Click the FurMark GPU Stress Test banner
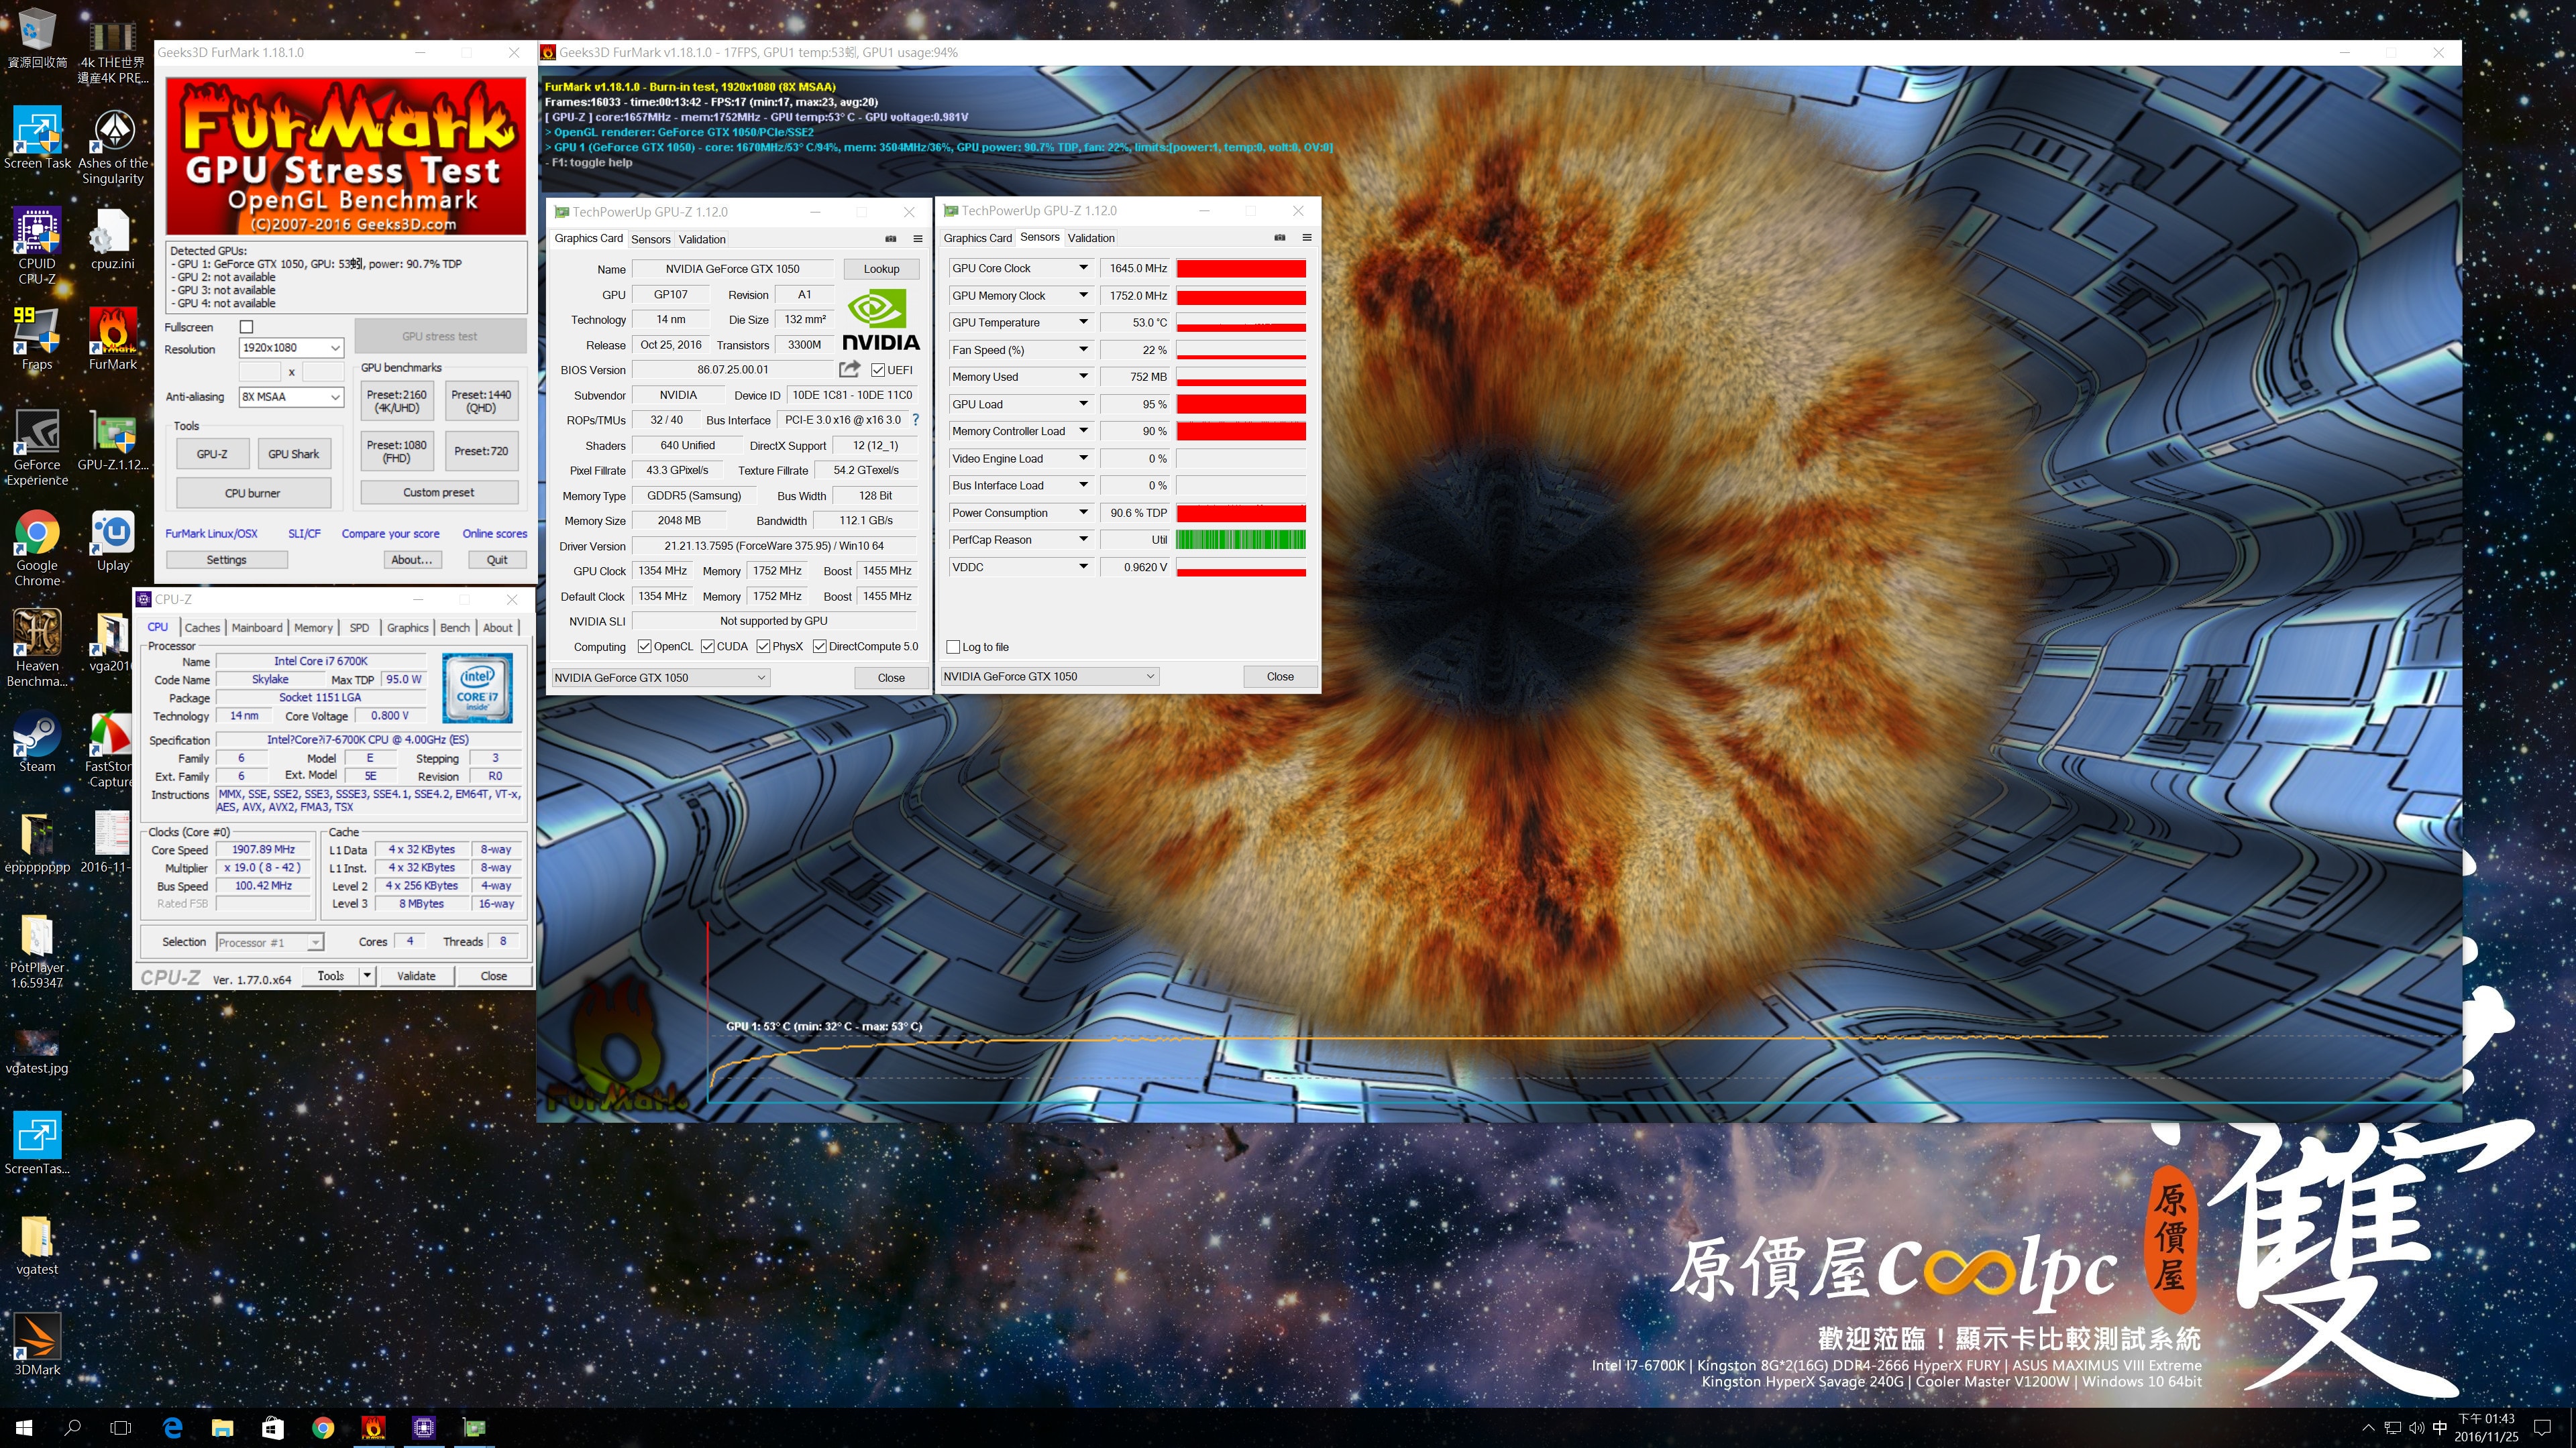Viewport: 2576px width, 1448px height. 346,156
